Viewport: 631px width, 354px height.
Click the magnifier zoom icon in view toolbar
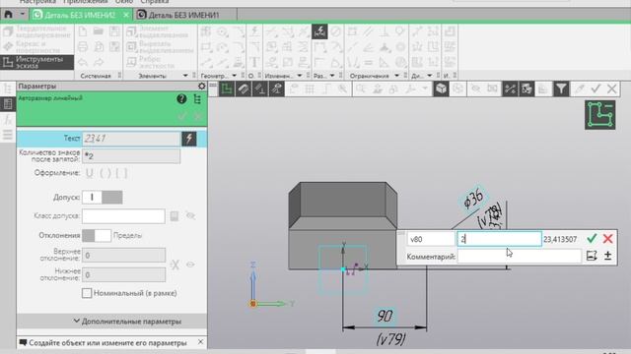(x=361, y=88)
